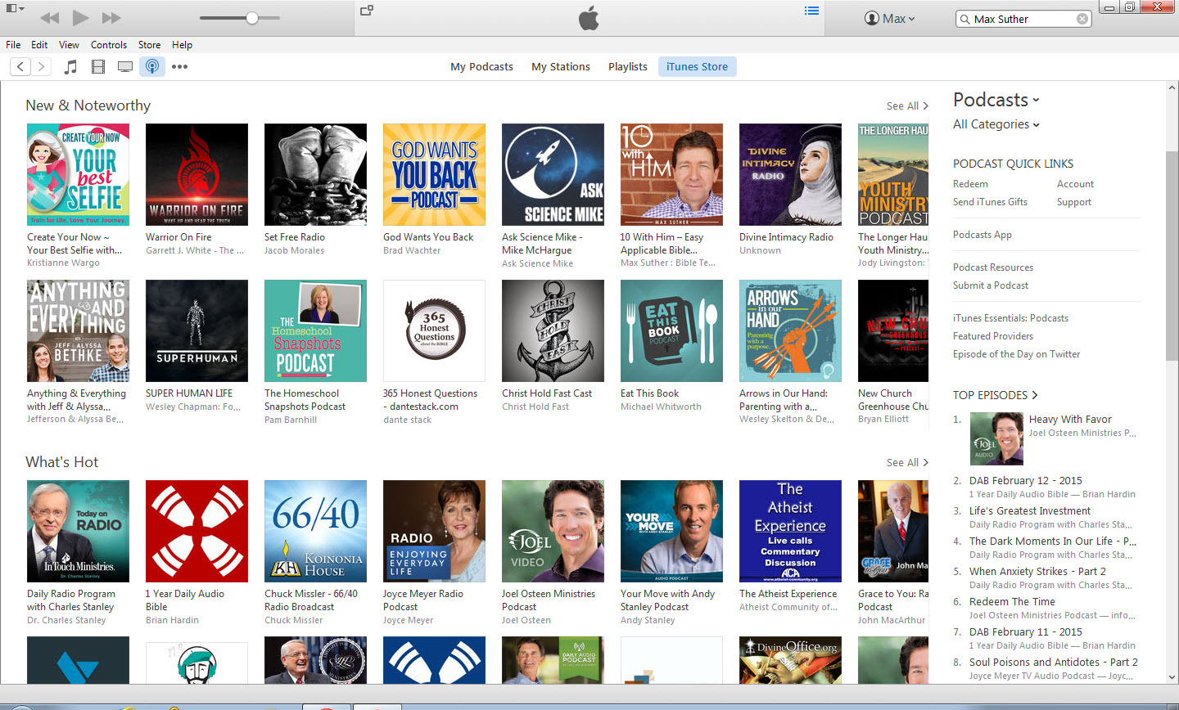This screenshot has width=1179, height=710.
Task: Open the View menu
Action: point(69,45)
